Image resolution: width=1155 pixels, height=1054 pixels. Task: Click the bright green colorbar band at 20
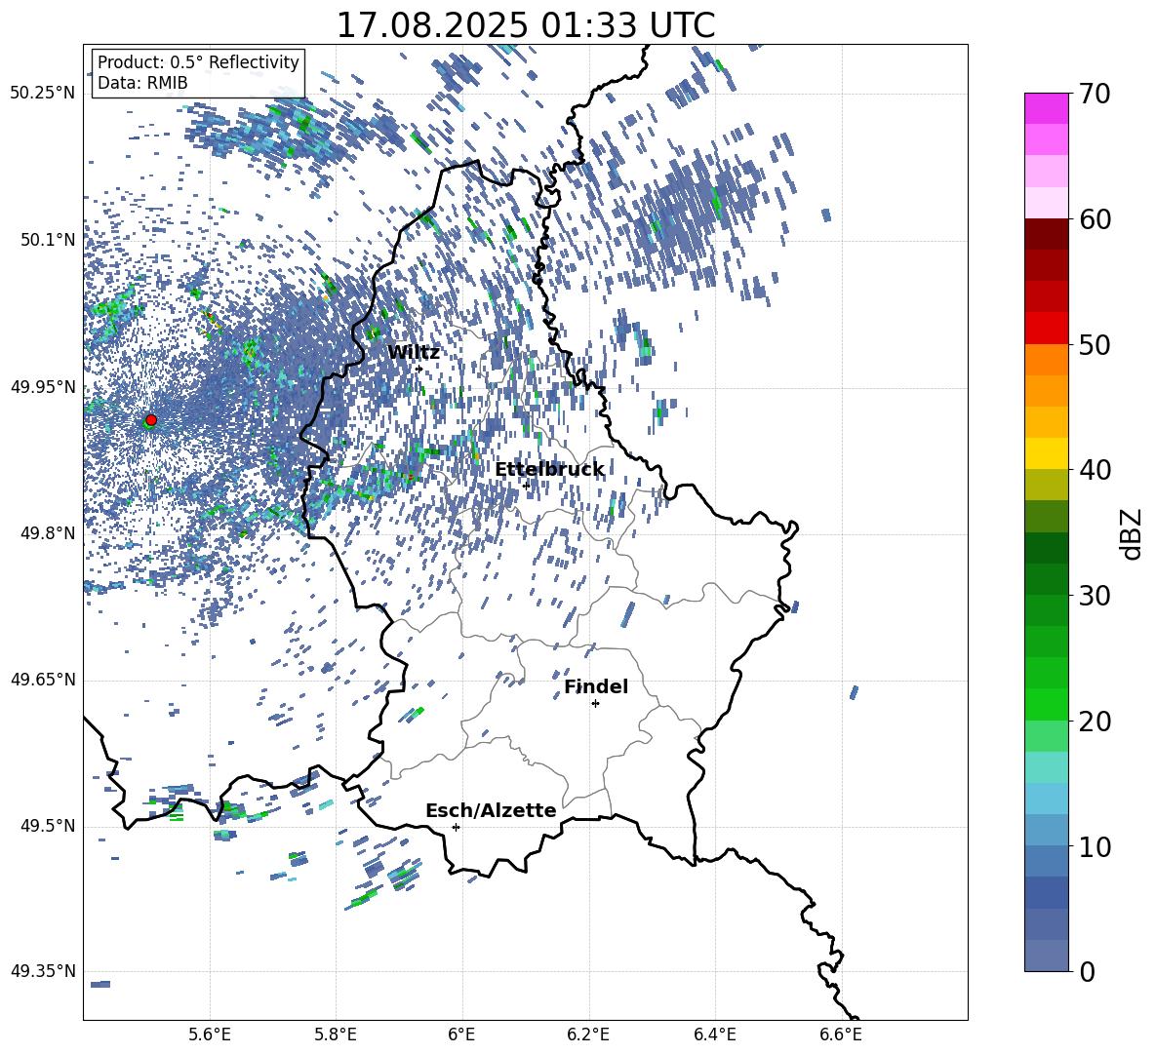pyautogui.click(x=1046, y=704)
